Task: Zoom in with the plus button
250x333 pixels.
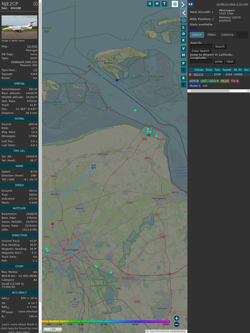Action: coord(177,318)
